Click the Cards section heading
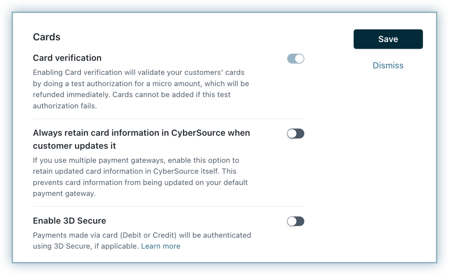This screenshot has height=275, width=449. point(47,37)
